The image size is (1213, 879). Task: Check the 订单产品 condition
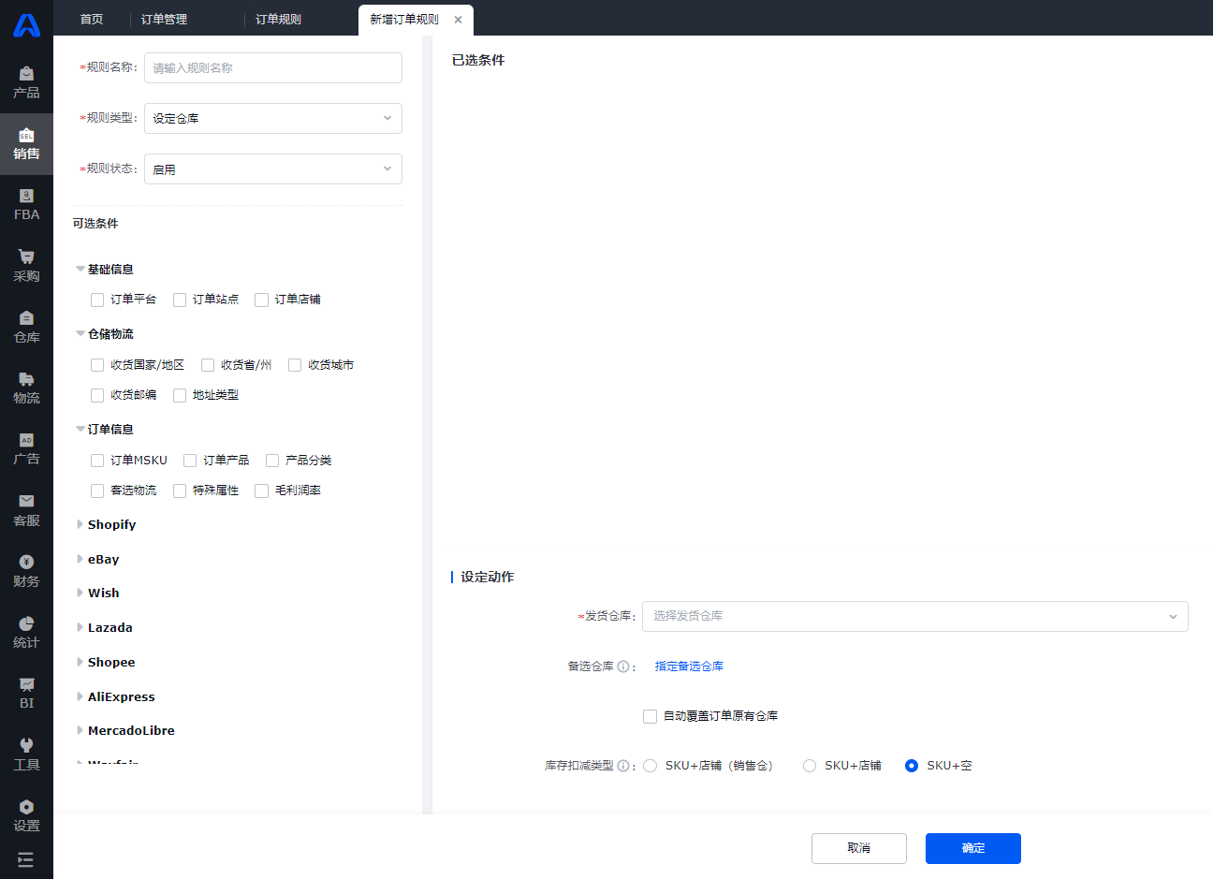point(190,461)
